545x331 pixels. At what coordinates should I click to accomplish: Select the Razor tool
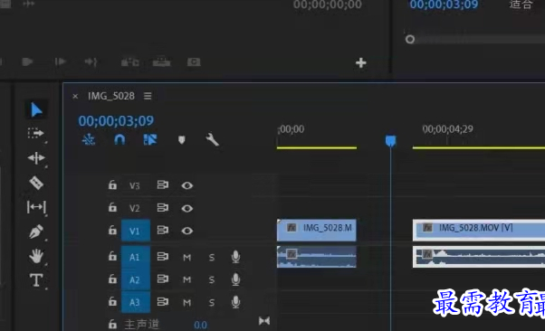(36, 183)
